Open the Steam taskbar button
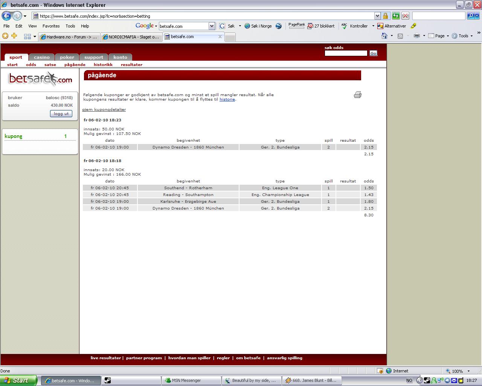Screen dimensions: 482x386 131,380
